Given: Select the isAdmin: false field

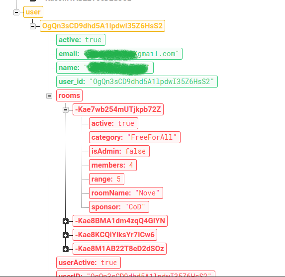Looking at the screenshot, I should 119,151.
